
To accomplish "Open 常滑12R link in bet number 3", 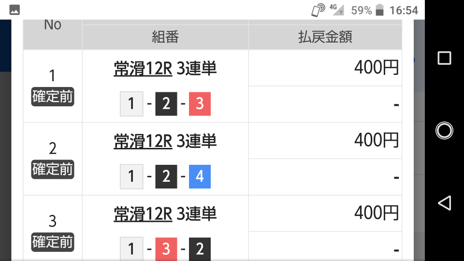I will [143, 214].
